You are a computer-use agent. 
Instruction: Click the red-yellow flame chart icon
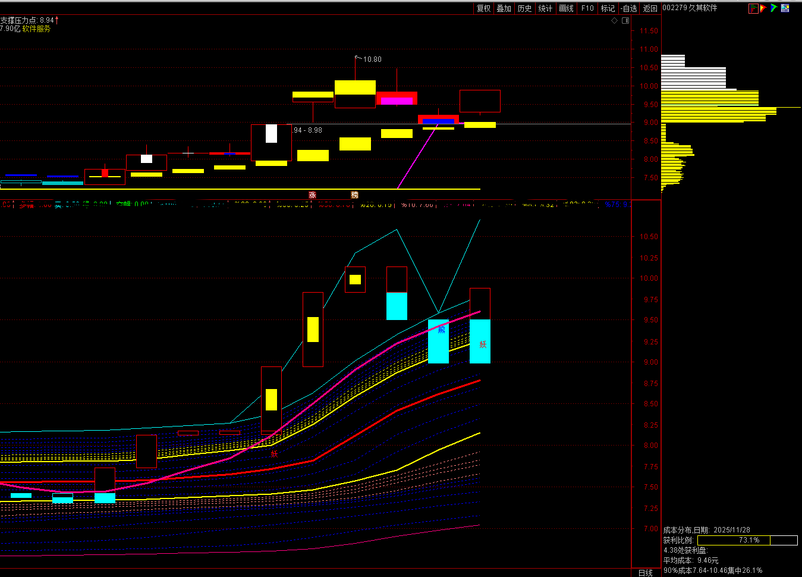pyautogui.click(x=763, y=8)
